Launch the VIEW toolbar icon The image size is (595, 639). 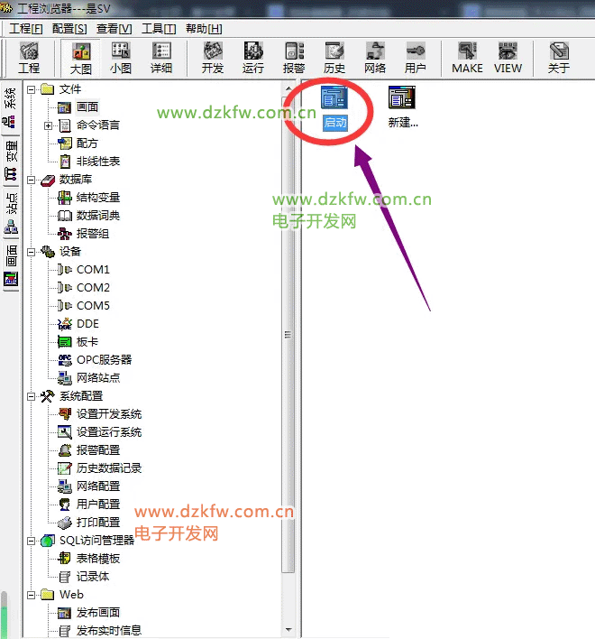pyautogui.click(x=508, y=58)
